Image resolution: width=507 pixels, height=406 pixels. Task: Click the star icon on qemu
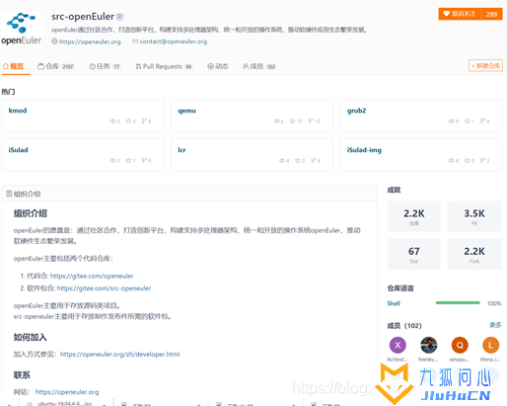coord(293,122)
